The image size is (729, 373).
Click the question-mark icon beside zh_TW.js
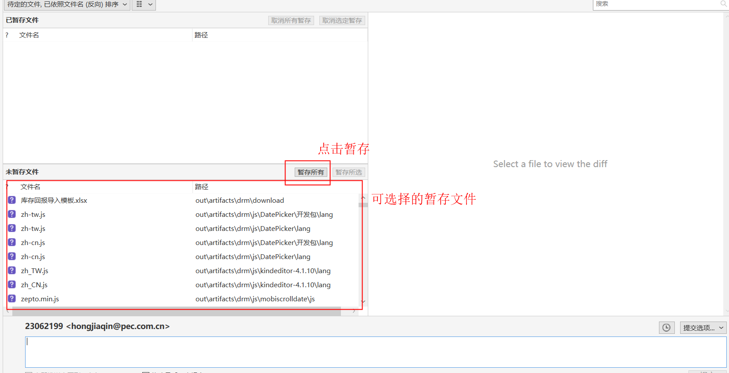12,271
